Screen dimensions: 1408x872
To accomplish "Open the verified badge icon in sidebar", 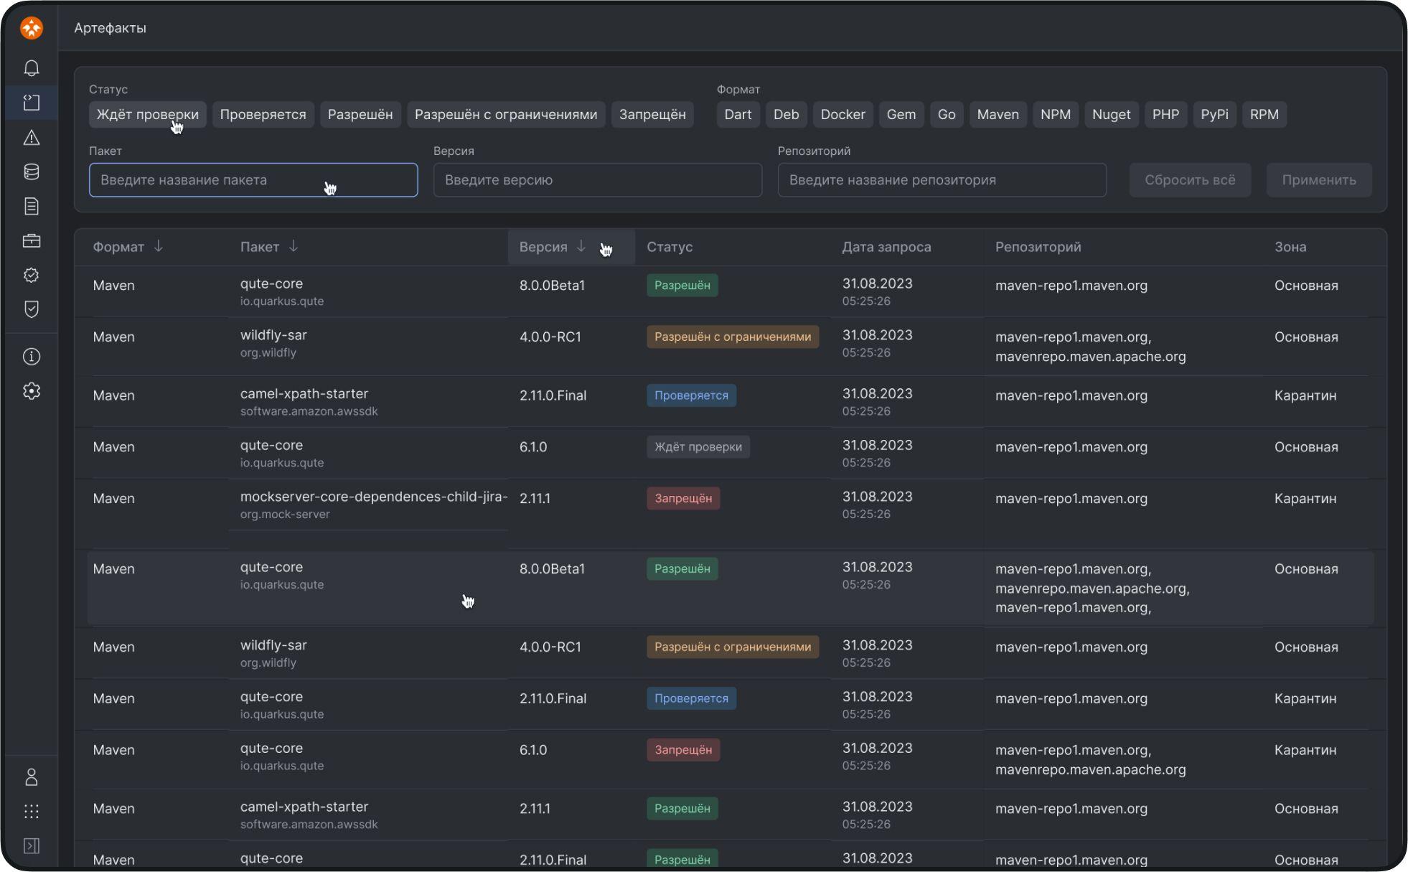I will click(32, 275).
